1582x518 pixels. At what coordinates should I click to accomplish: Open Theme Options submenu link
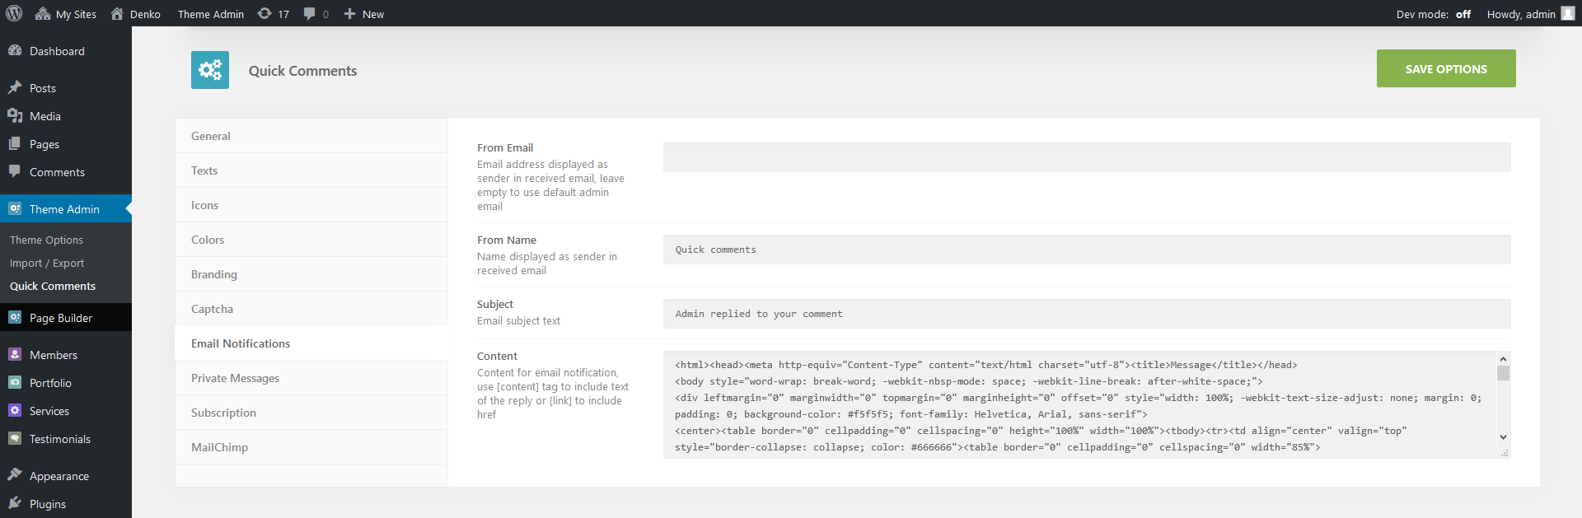pyautogui.click(x=46, y=240)
